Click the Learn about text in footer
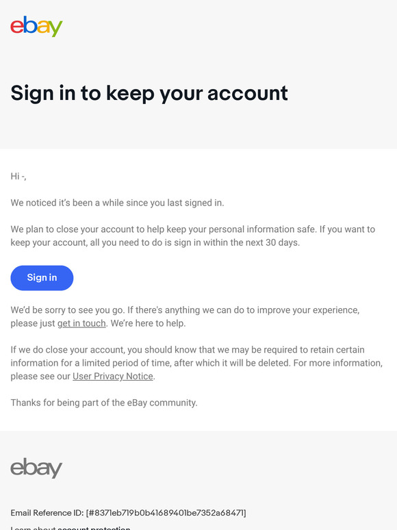Screen dimensions: 397x530 click(x=33, y=528)
